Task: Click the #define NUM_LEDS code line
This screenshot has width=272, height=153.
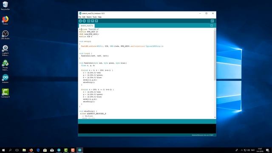Action: pyautogui.click(x=89, y=32)
